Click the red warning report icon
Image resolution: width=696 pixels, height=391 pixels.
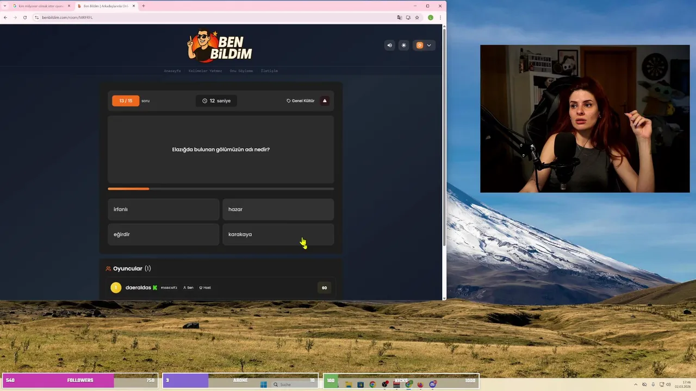click(325, 100)
